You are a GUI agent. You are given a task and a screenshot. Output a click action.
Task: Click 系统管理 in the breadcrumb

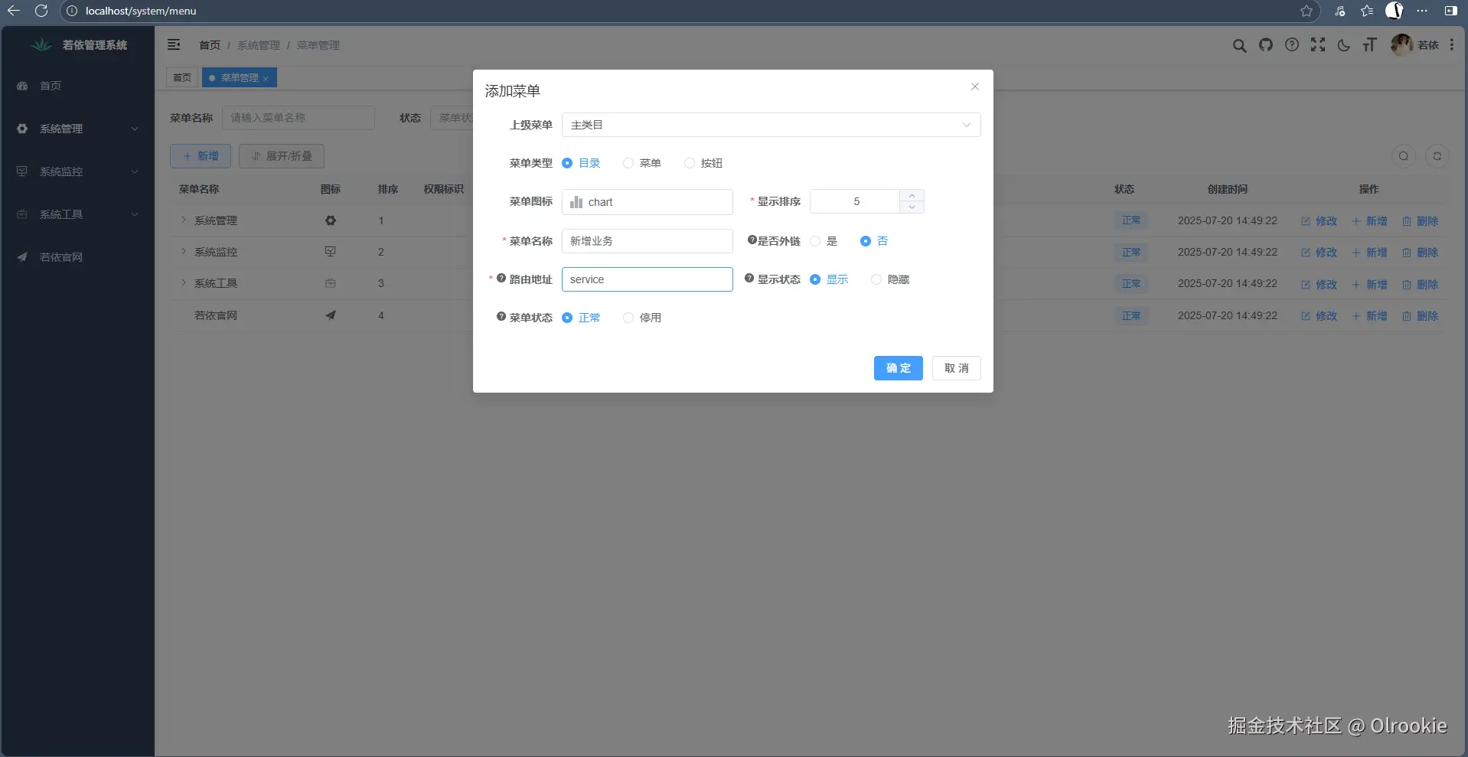click(x=259, y=45)
